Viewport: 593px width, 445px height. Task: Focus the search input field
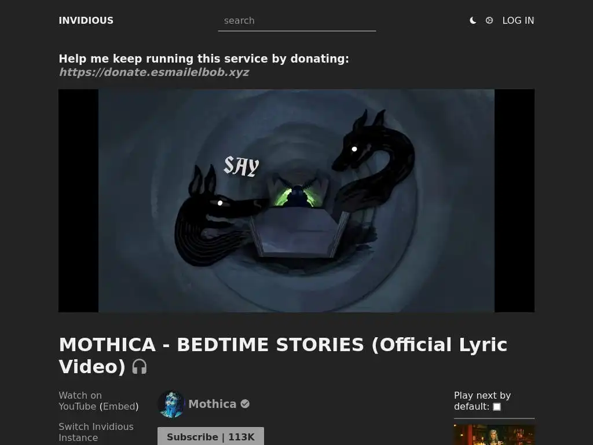tap(297, 21)
